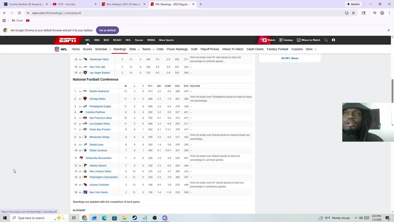Open Scores in NFL nav
Image resolution: width=394 pixels, height=222 pixels.
point(87,49)
